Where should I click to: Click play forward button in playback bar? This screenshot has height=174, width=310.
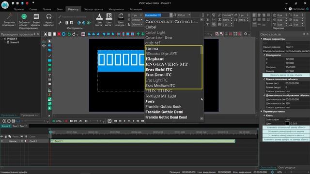134,121
